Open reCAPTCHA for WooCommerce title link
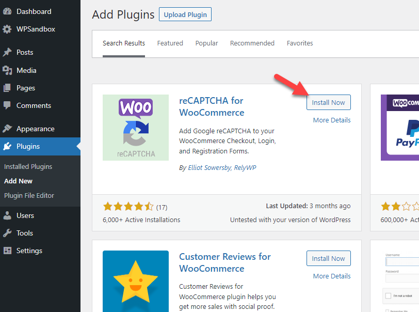The height and width of the screenshot is (312, 419). [212, 106]
